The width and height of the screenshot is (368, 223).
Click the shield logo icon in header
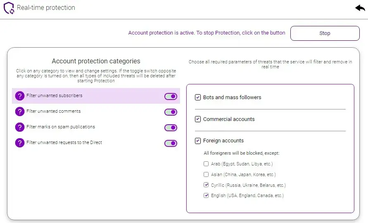click(x=9, y=8)
